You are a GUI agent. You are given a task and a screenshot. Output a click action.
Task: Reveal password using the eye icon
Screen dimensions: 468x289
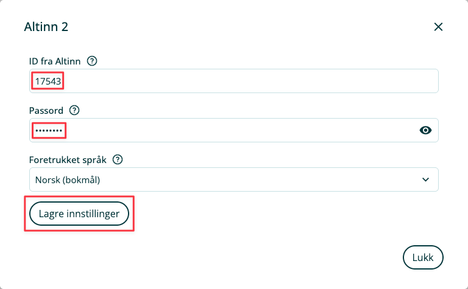425,130
